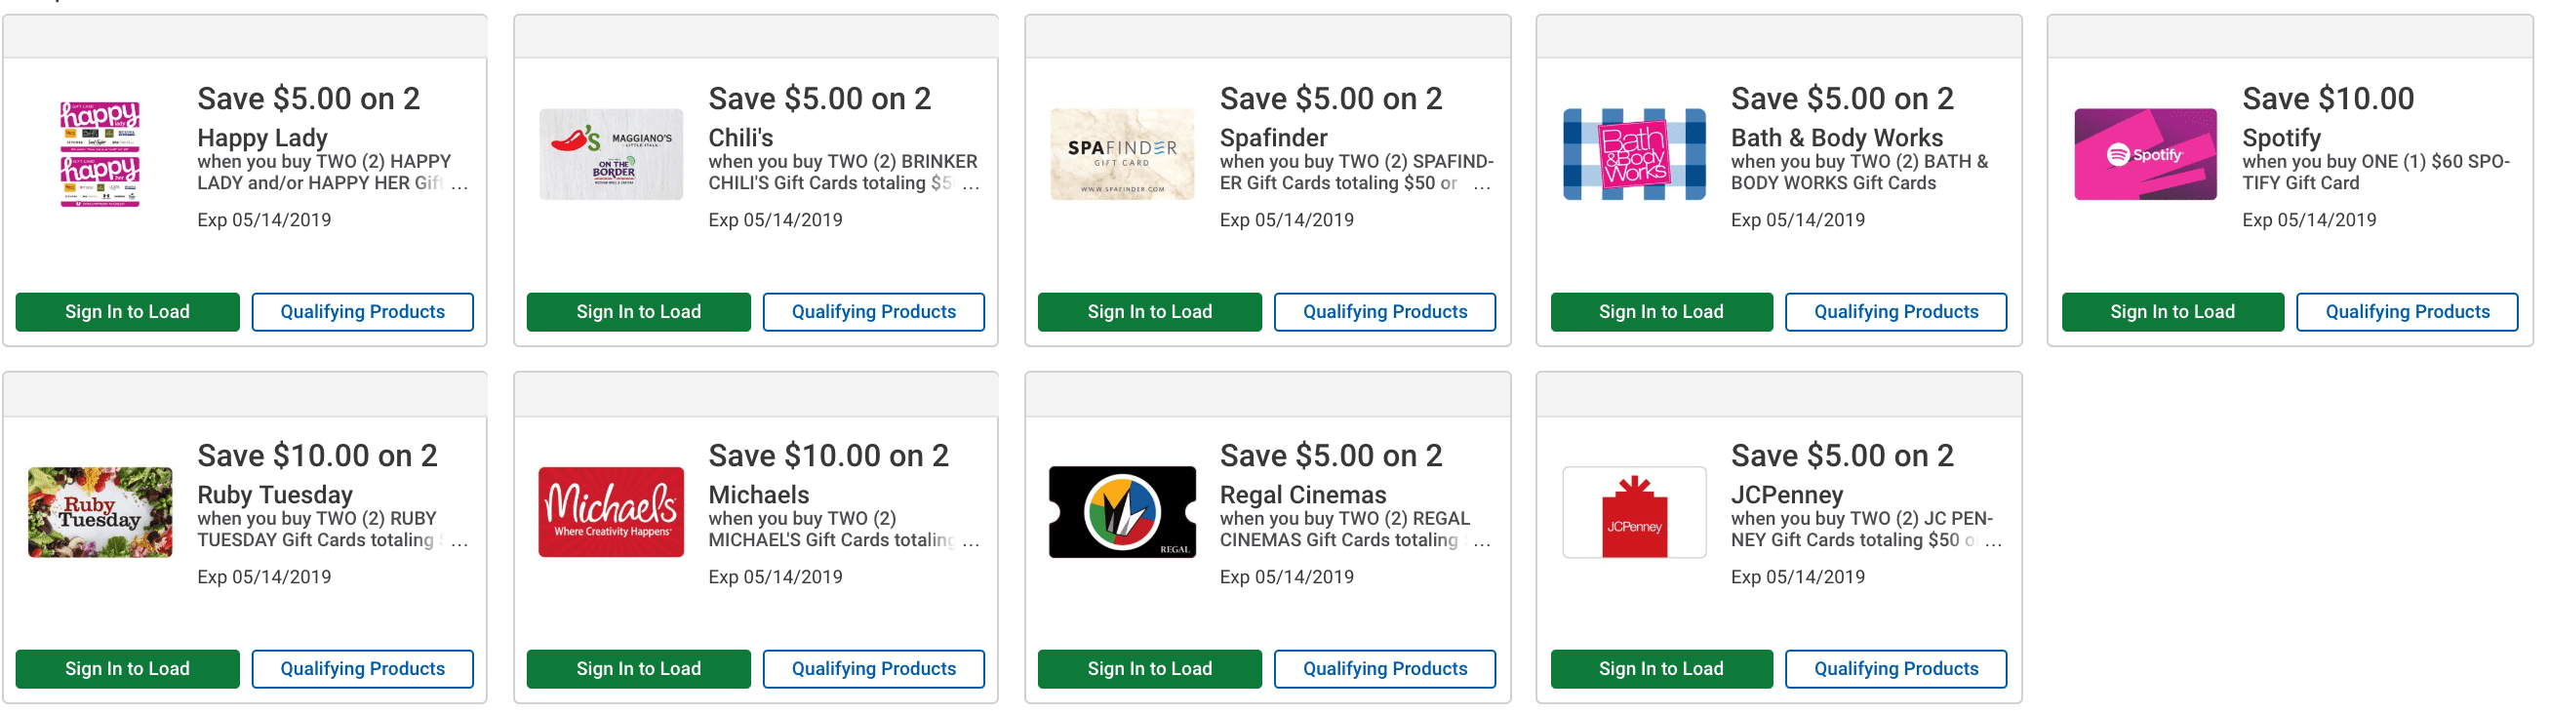Click the Happy Lady gift card image
The width and height of the screenshot is (2550, 714).
(x=100, y=153)
